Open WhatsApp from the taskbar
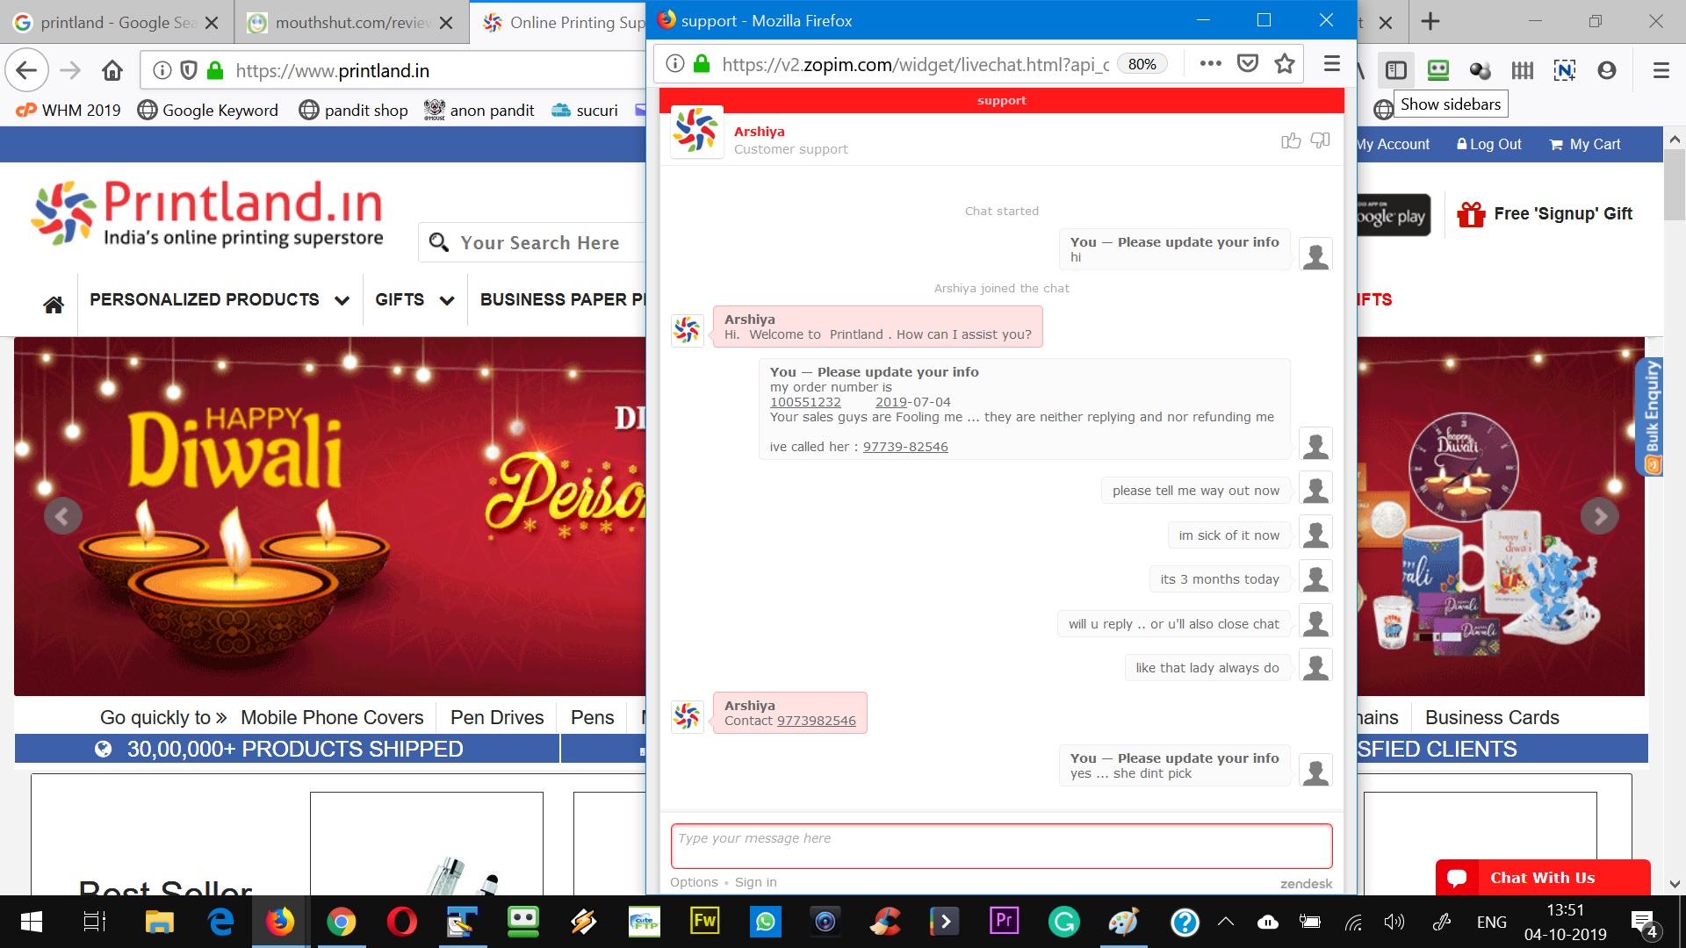The width and height of the screenshot is (1686, 948). [766, 922]
